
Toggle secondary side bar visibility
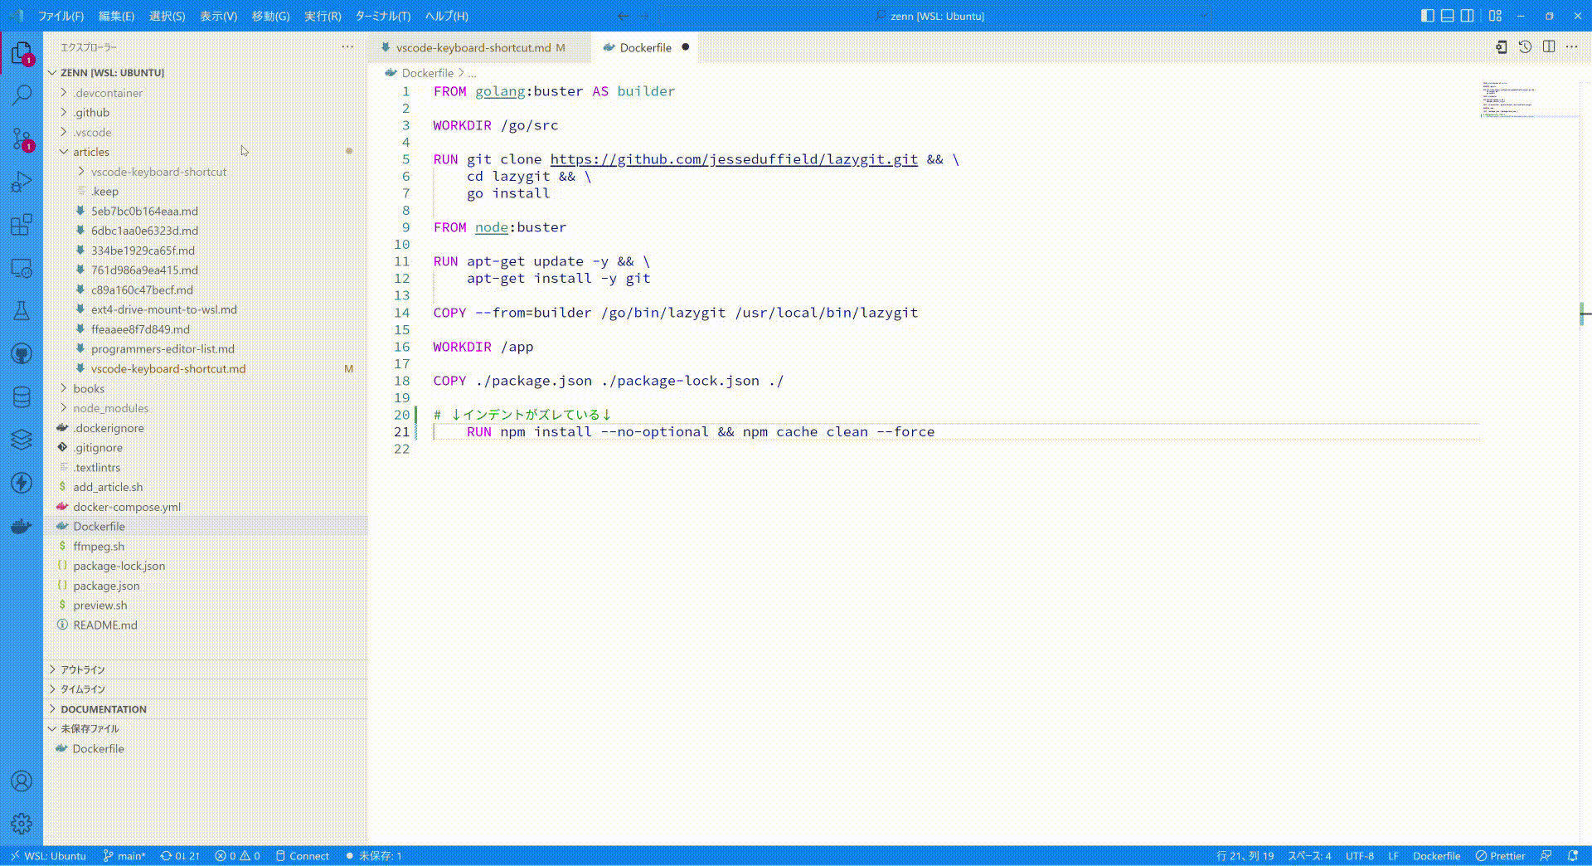coord(1467,16)
